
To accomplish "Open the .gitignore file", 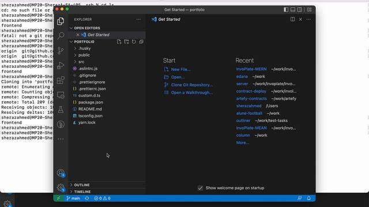I will tap(107, 75).
